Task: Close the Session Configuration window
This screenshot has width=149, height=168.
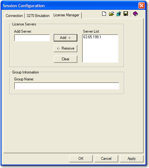Action: pyautogui.click(x=141, y=6)
